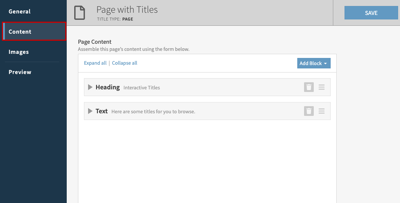Grab the Text block reorder handle
The height and width of the screenshot is (203, 400).
point(322,111)
